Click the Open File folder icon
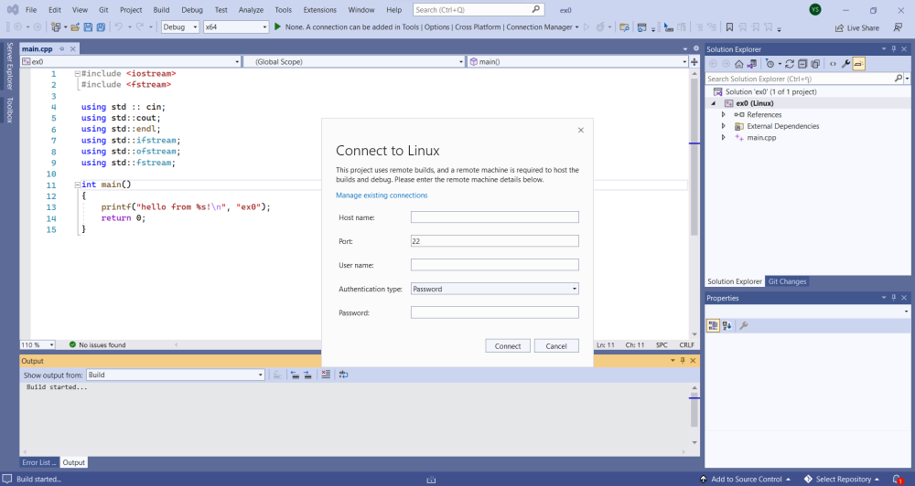Image resolution: width=915 pixels, height=486 pixels. click(x=75, y=26)
